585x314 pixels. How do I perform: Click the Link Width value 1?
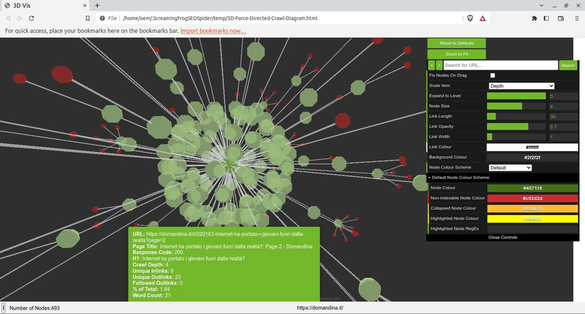coord(563,136)
